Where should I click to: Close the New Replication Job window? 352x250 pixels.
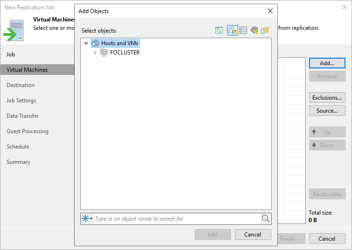345,7
